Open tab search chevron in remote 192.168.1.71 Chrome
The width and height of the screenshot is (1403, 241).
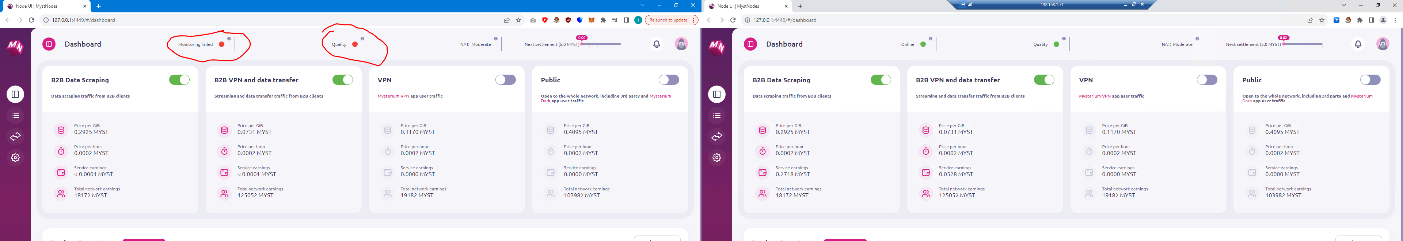(1344, 5)
